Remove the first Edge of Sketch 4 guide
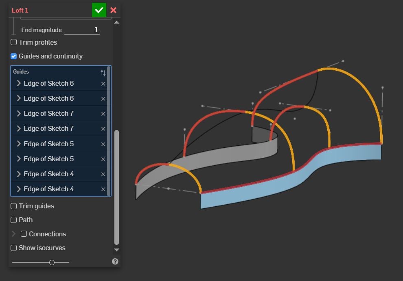This screenshot has width=403, height=281. coord(103,174)
